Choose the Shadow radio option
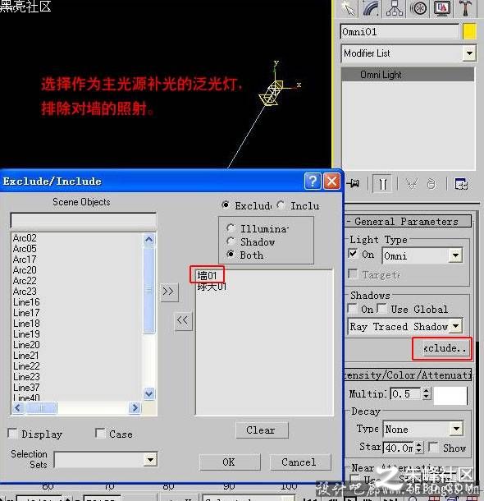 [231, 241]
